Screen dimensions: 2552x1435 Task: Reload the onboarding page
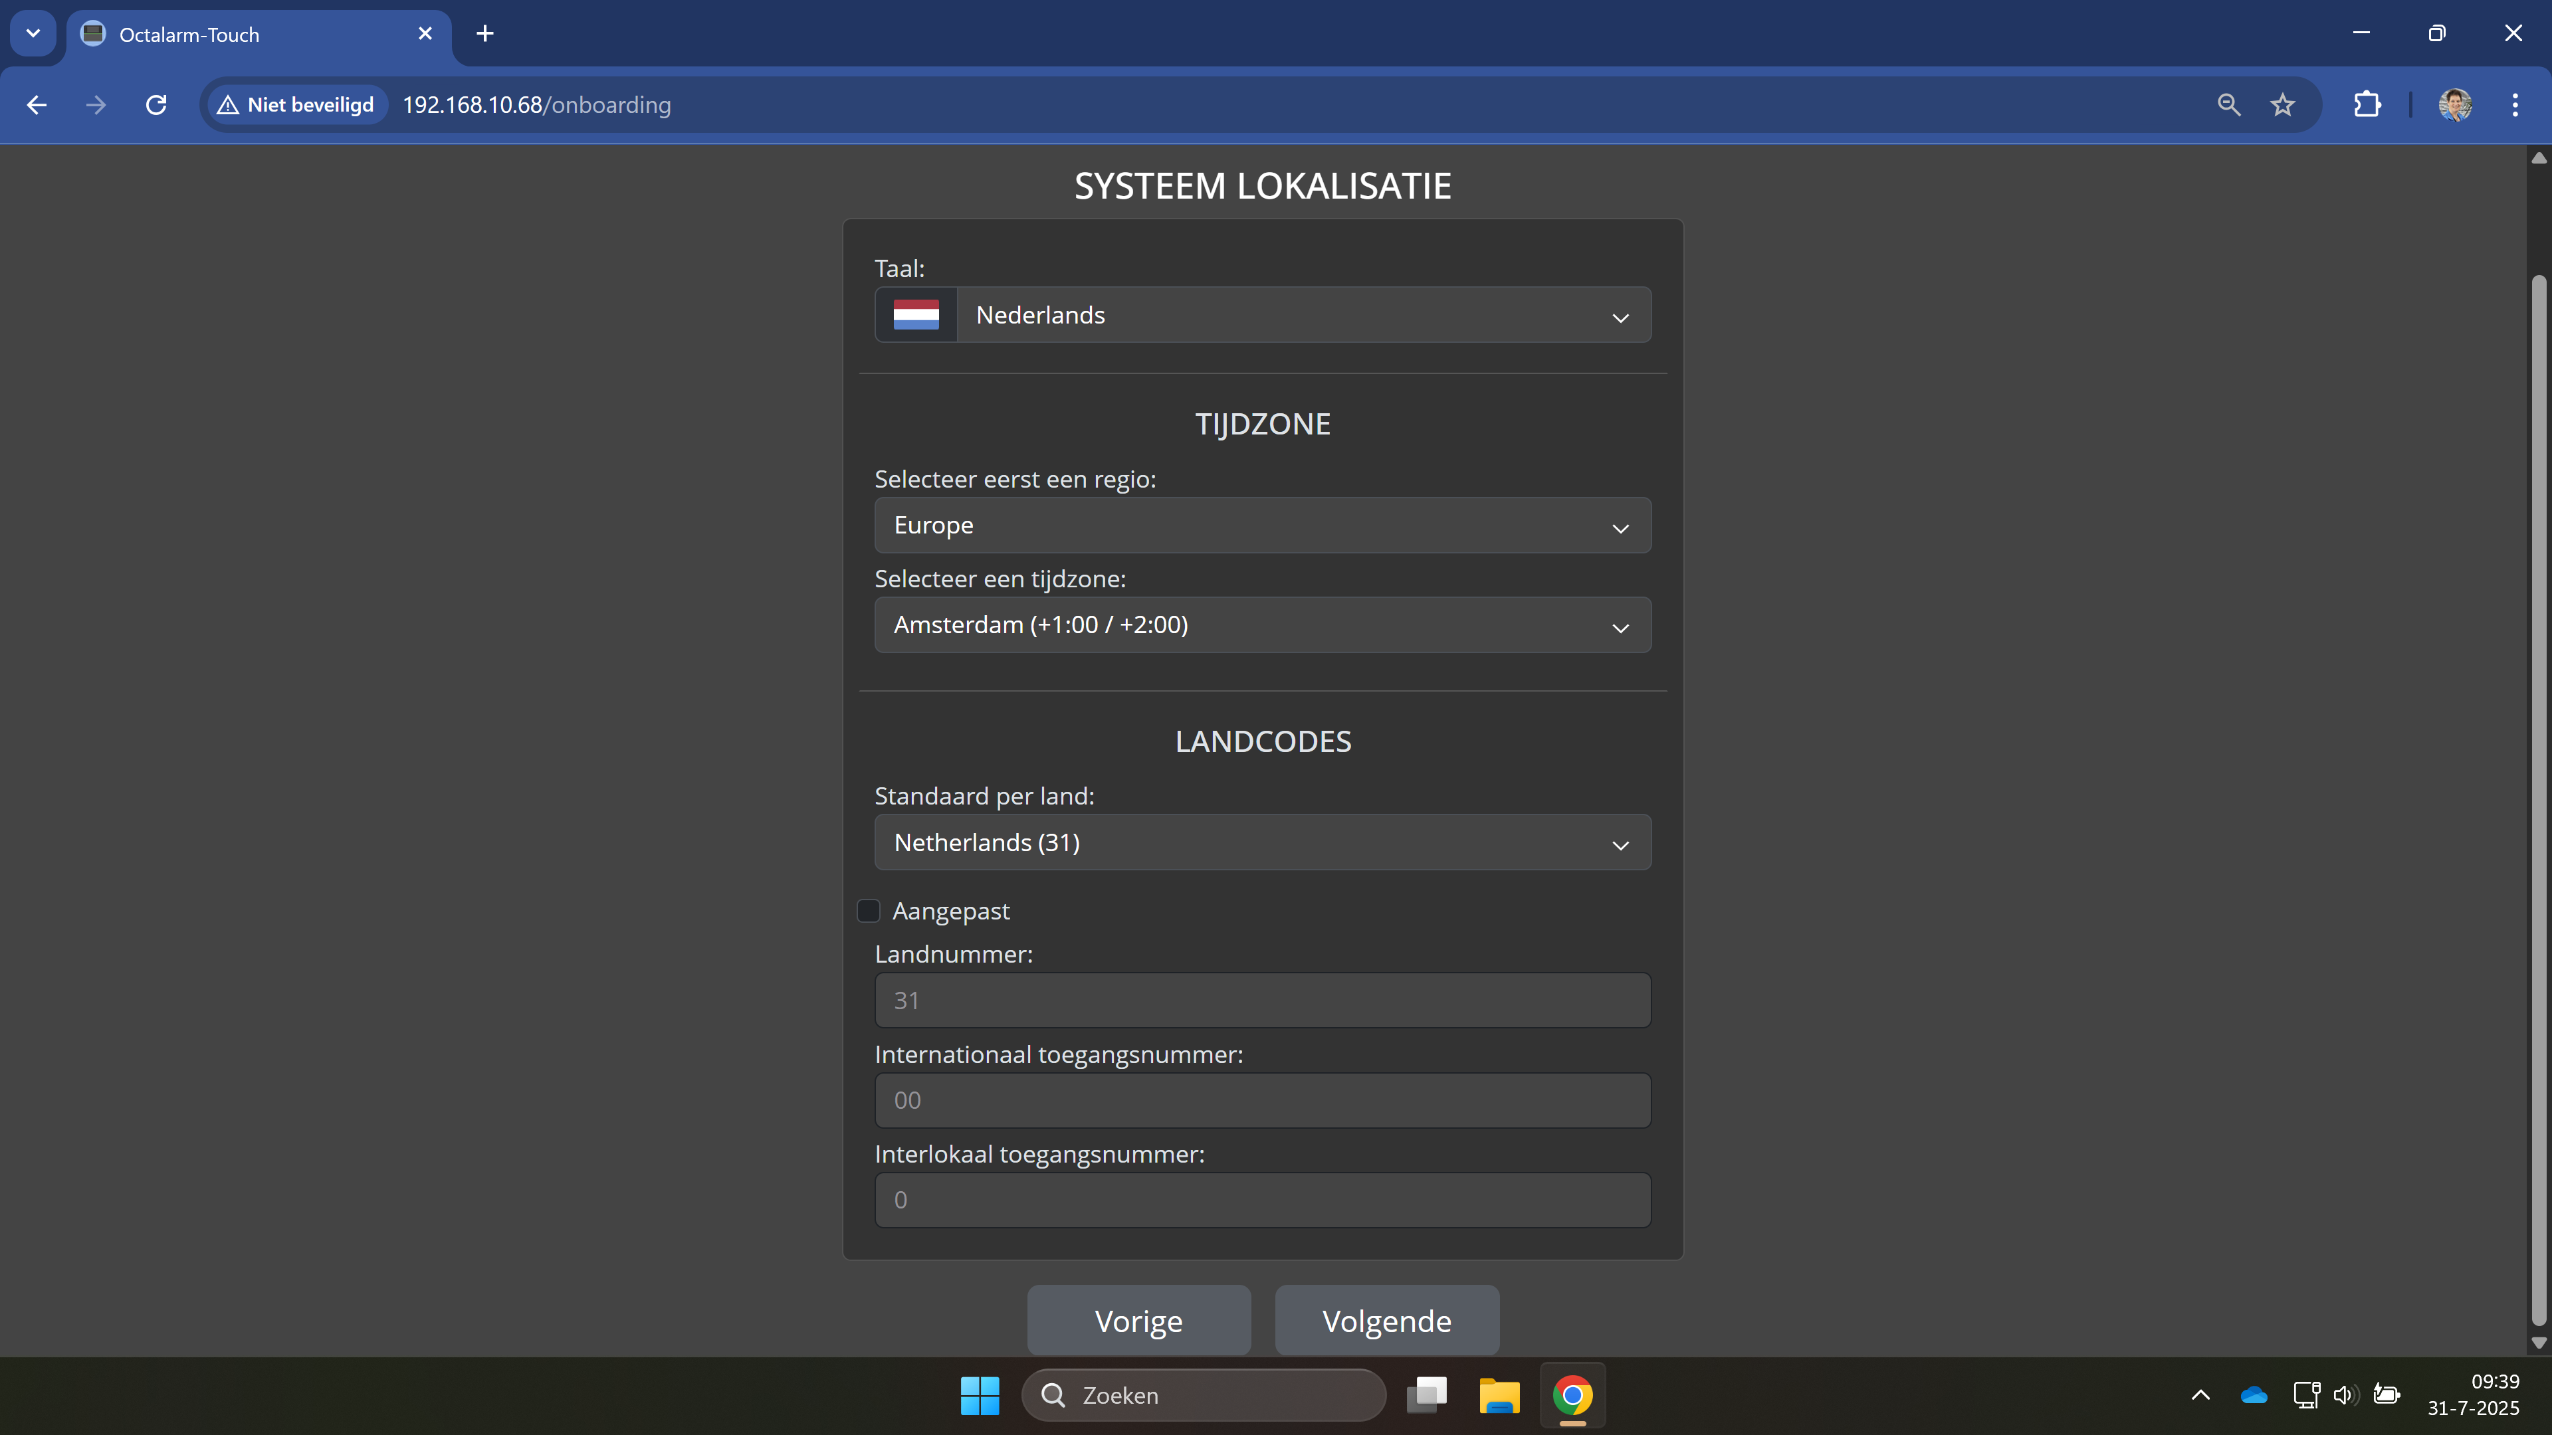point(156,105)
